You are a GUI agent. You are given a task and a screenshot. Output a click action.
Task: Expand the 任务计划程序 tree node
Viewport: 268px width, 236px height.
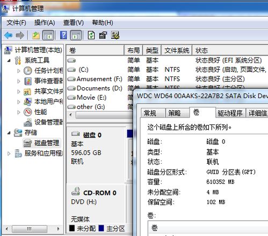click(19, 71)
